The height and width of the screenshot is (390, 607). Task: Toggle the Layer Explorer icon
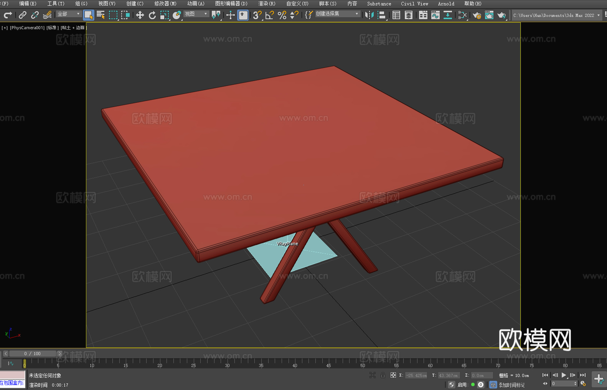(x=409, y=15)
